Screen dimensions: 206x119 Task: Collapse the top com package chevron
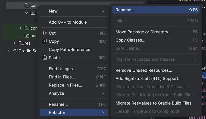pos(20,5)
